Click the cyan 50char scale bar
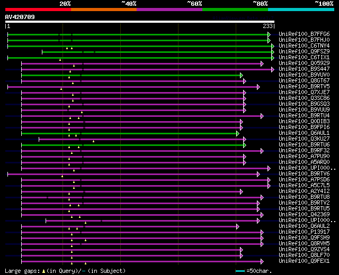339x275 pixels. click(x=240, y=271)
